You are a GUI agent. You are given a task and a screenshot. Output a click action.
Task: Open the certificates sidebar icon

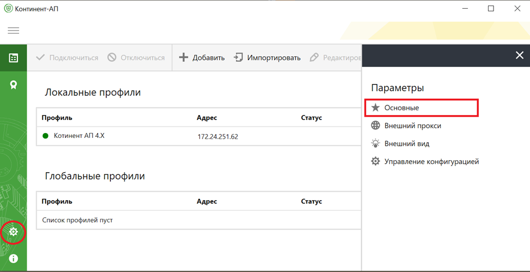14,85
